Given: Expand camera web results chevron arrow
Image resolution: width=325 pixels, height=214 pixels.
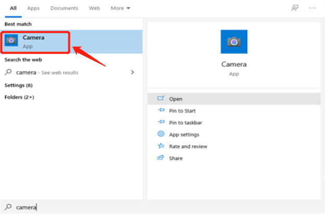Looking at the screenshot, I should pyautogui.click(x=133, y=72).
